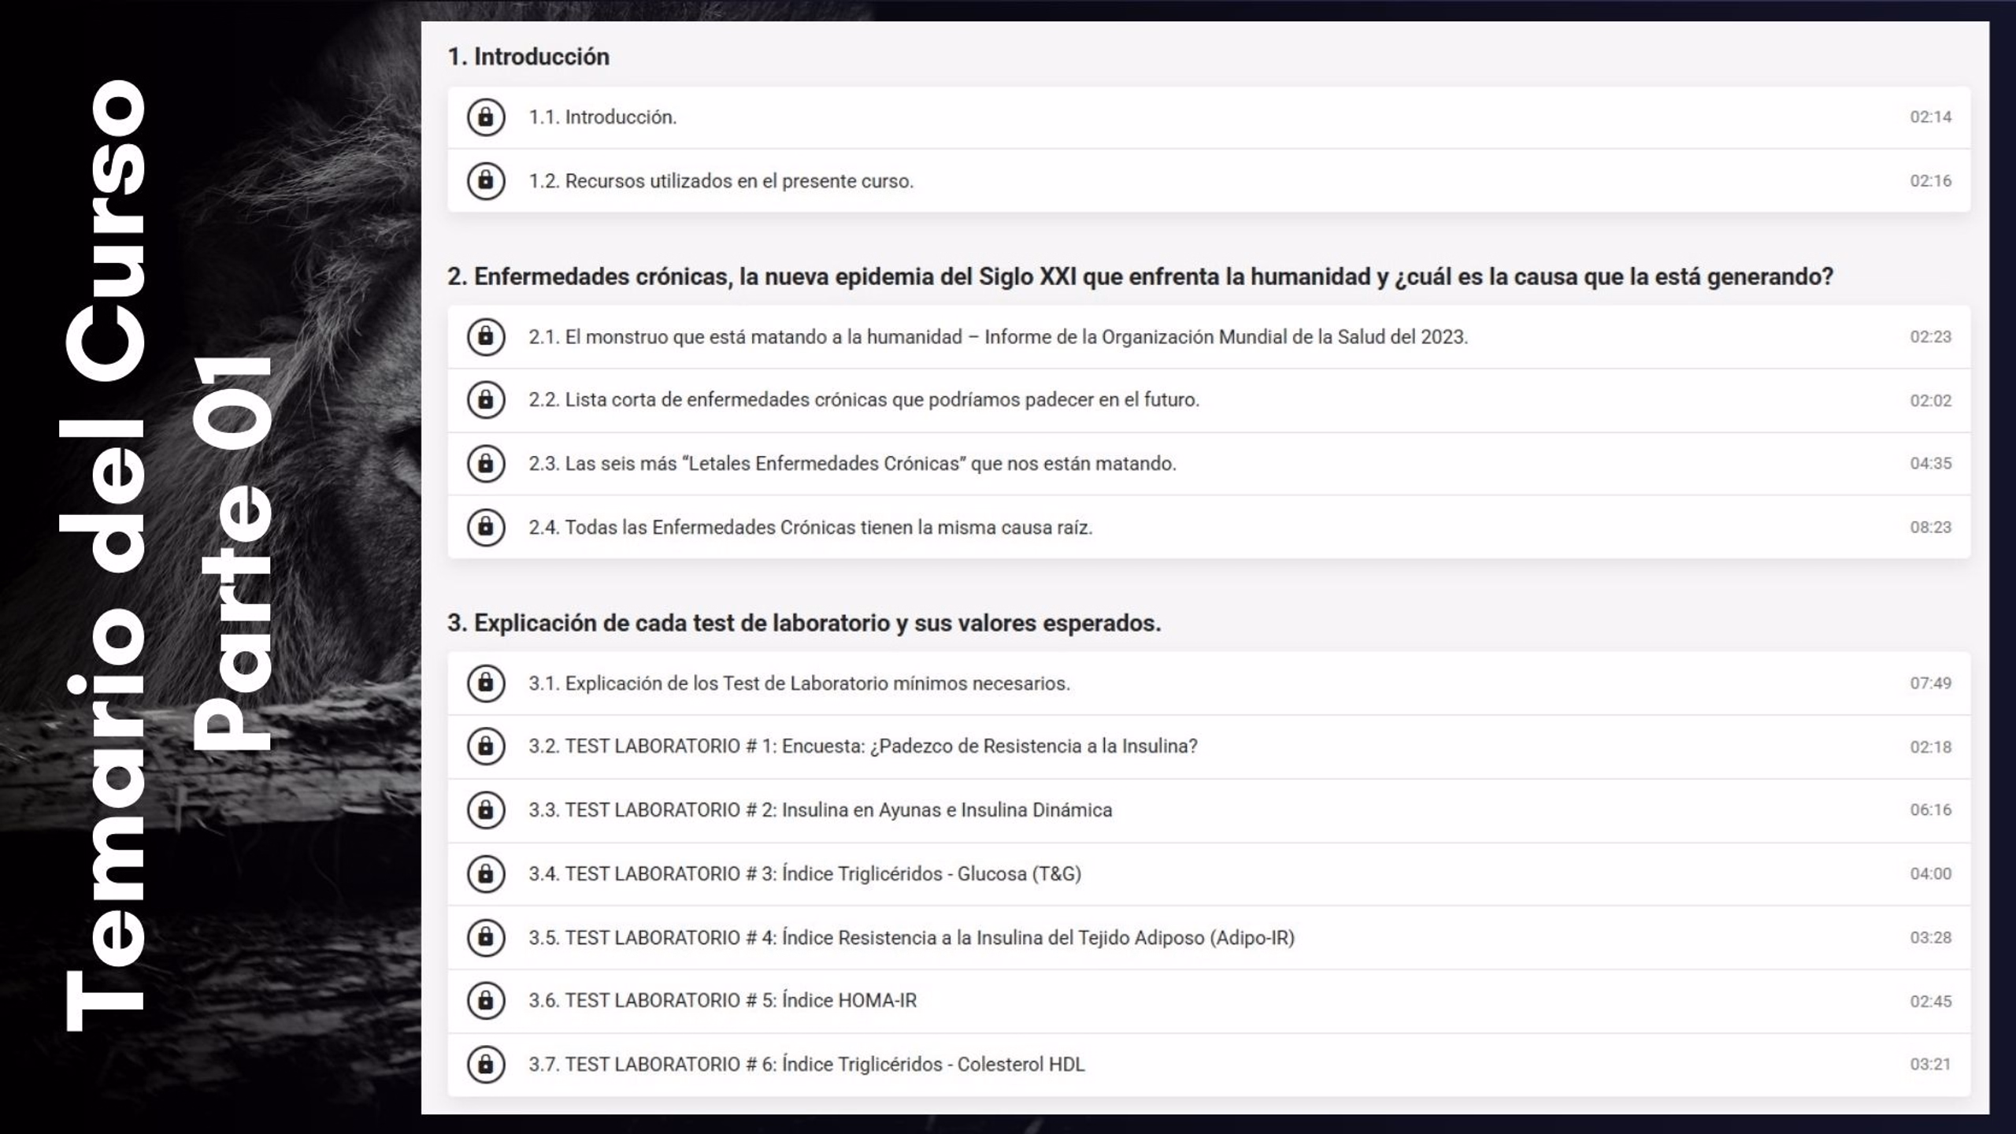The height and width of the screenshot is (1134, 2016).
Task: Click the 02:18 duration of lesson 3.2
Action: pos(1930,747)
